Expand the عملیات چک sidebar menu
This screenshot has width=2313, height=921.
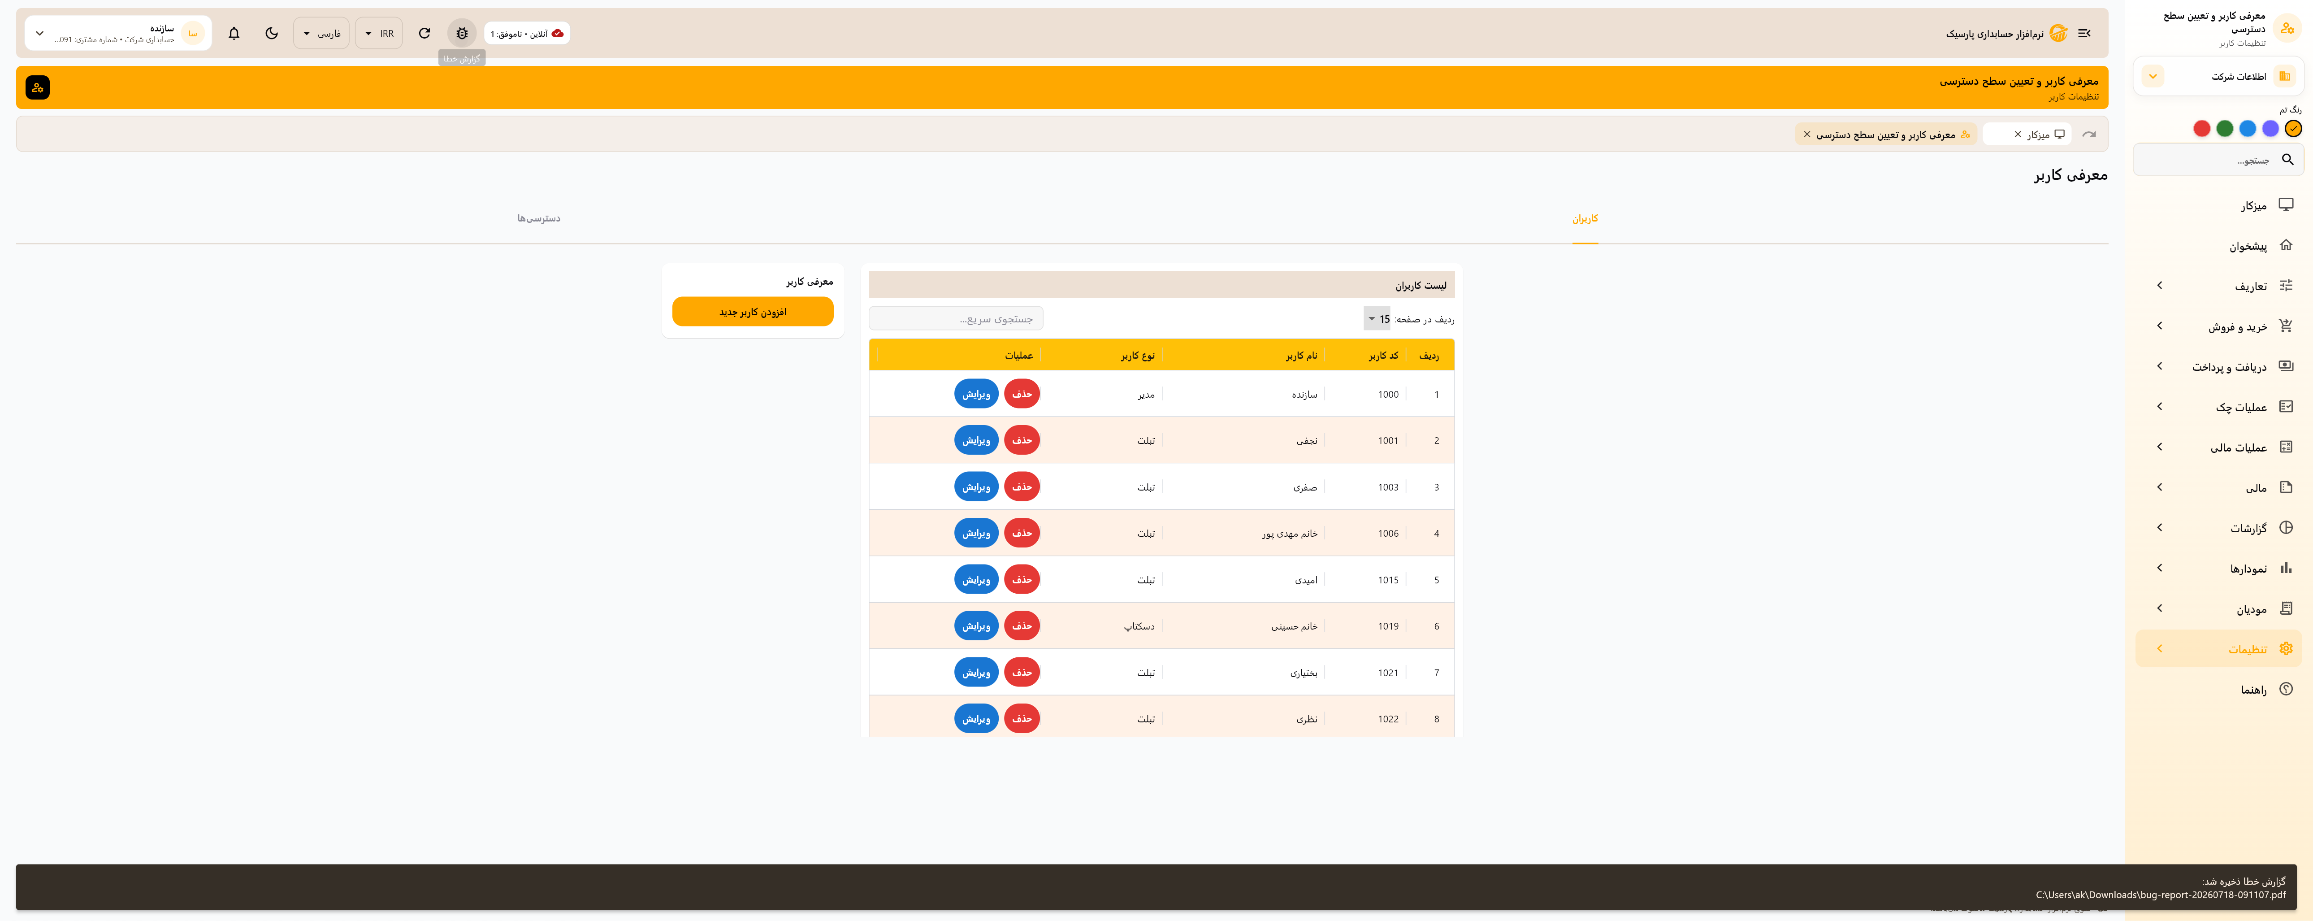pos(2218,407)
